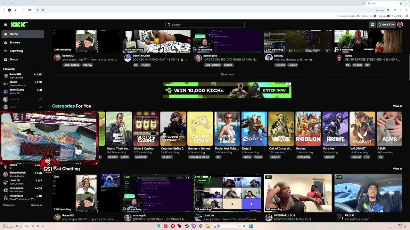The image size is (410, 230).
Task: Open the Windows Start menu
Action: 251,226
